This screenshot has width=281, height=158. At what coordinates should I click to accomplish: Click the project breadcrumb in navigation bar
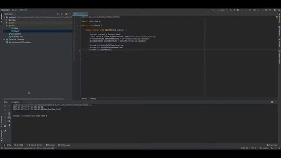(x=6, y=10)
